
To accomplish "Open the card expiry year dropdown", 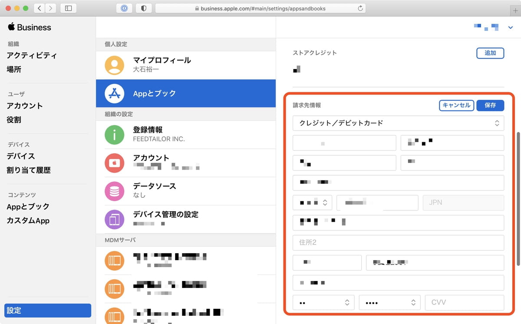I will tap(389, 303).
